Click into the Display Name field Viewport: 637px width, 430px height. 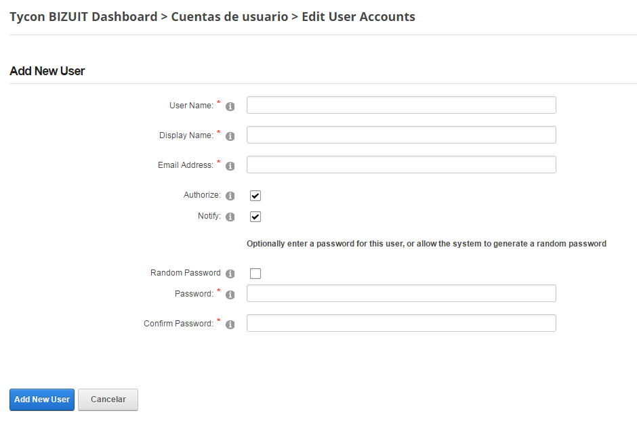[401, 135]
